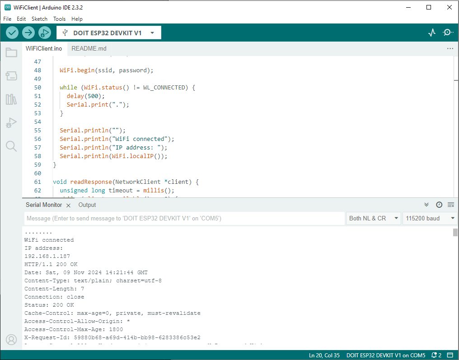Open the Sketch menu

click(x=39, y=19)
